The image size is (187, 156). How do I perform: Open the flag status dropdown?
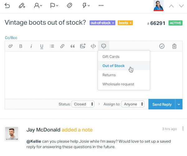[54, 6]
